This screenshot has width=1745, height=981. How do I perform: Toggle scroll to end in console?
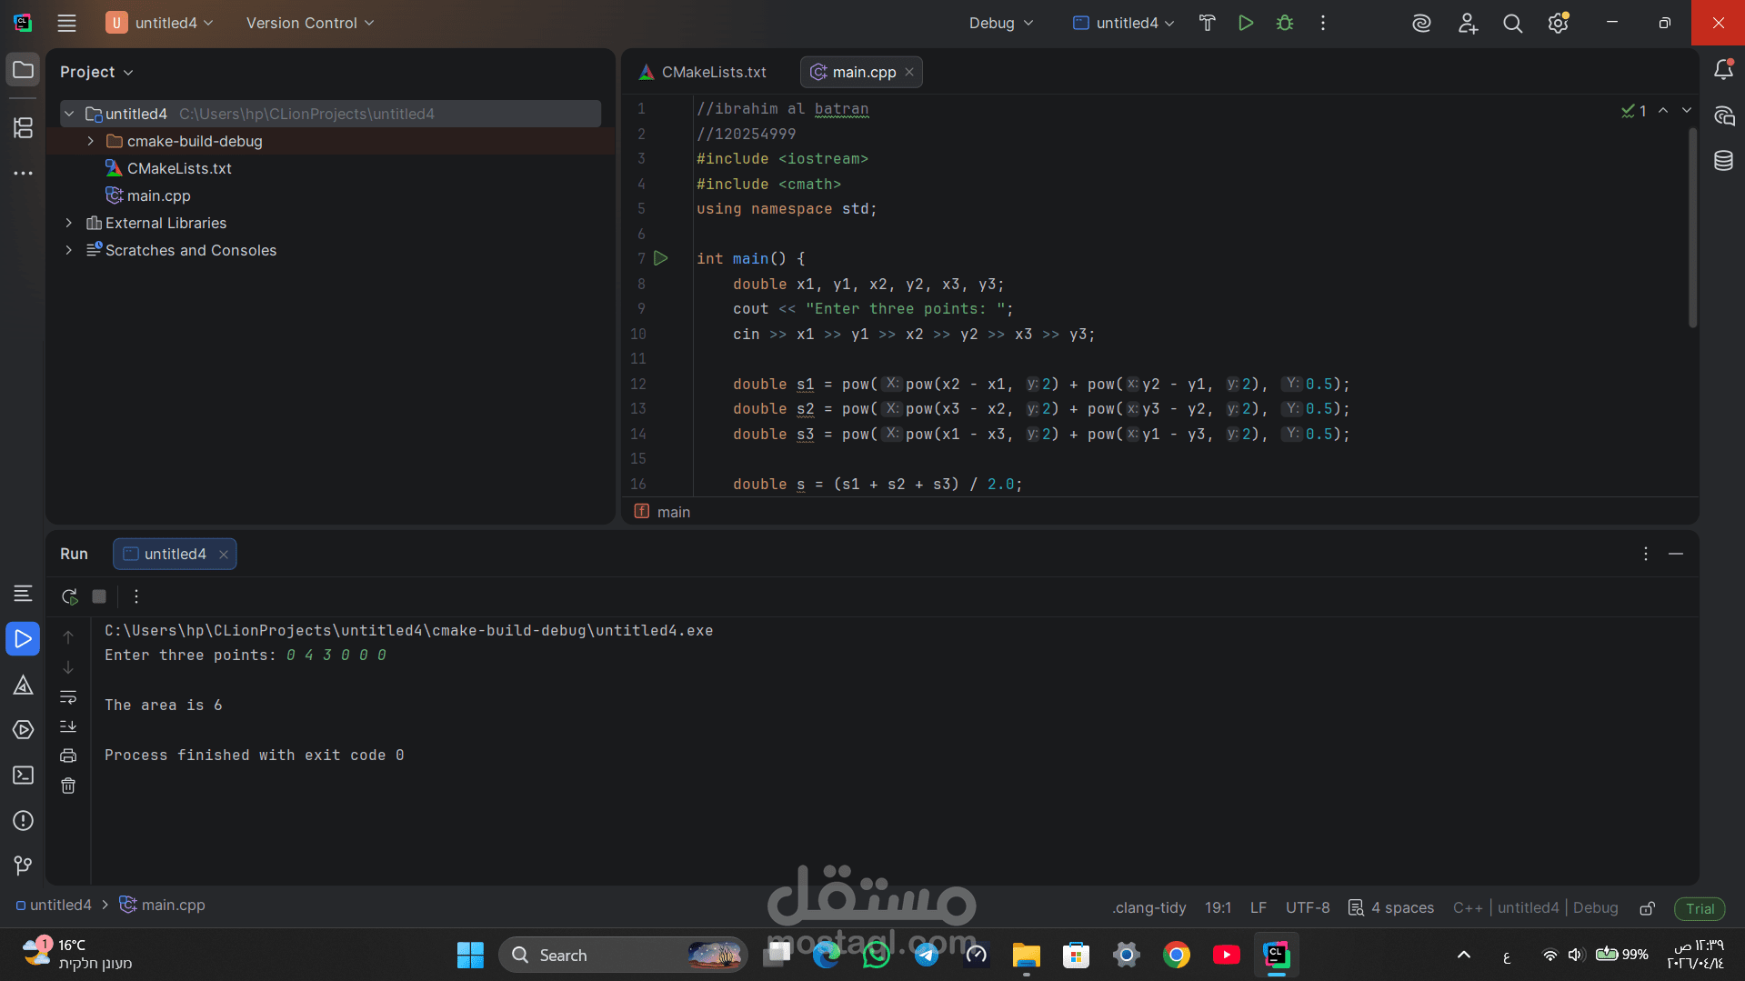pyautogui.click(x=68, y=726)
